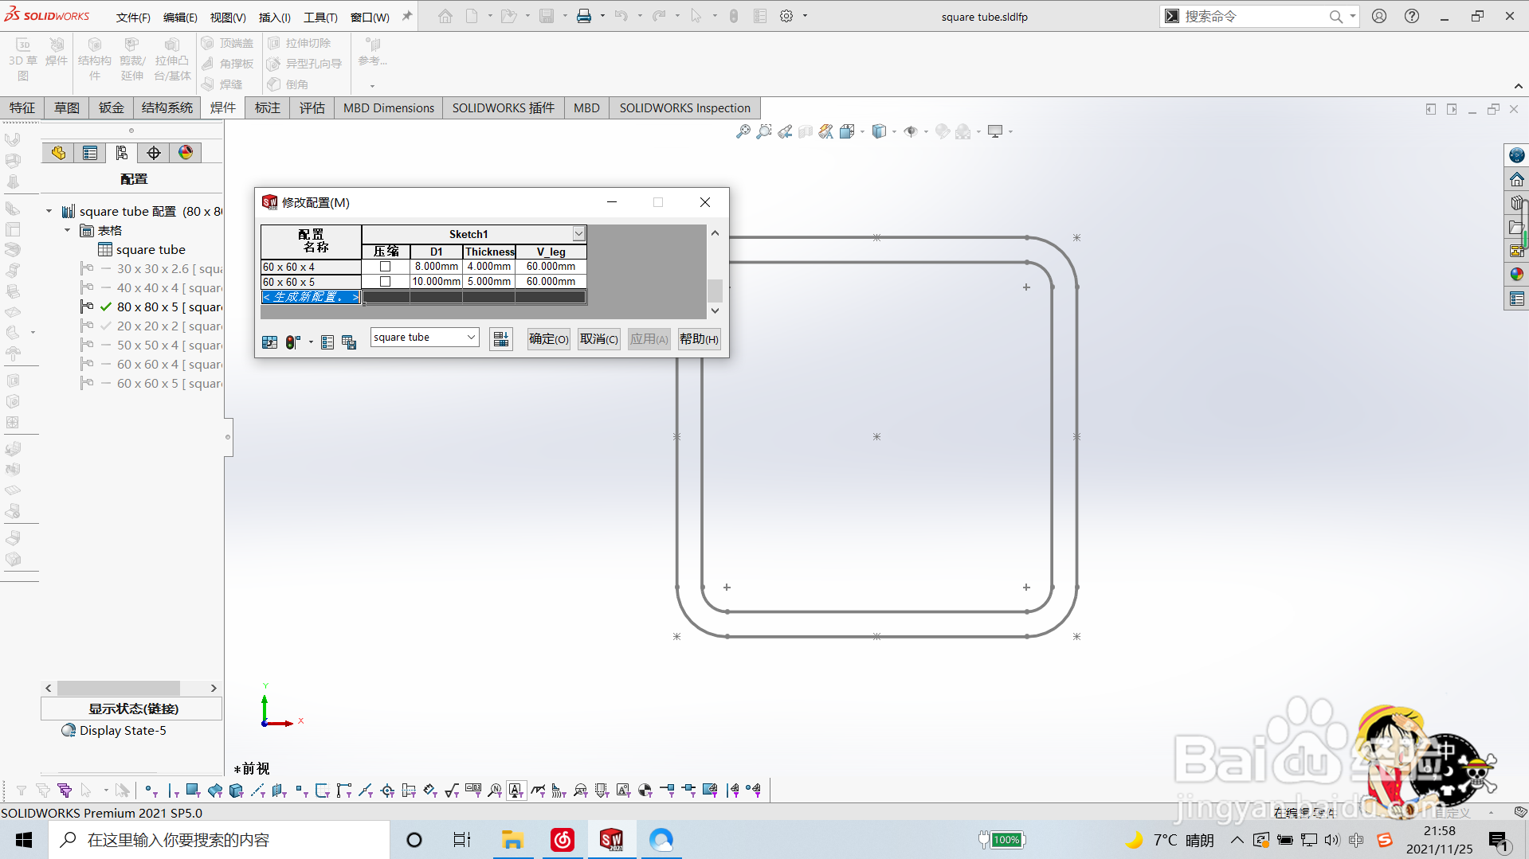The image size is (1529, 859).
Task: Click the traffic light rebuild icon in dialog
Action: pos(292,342)
